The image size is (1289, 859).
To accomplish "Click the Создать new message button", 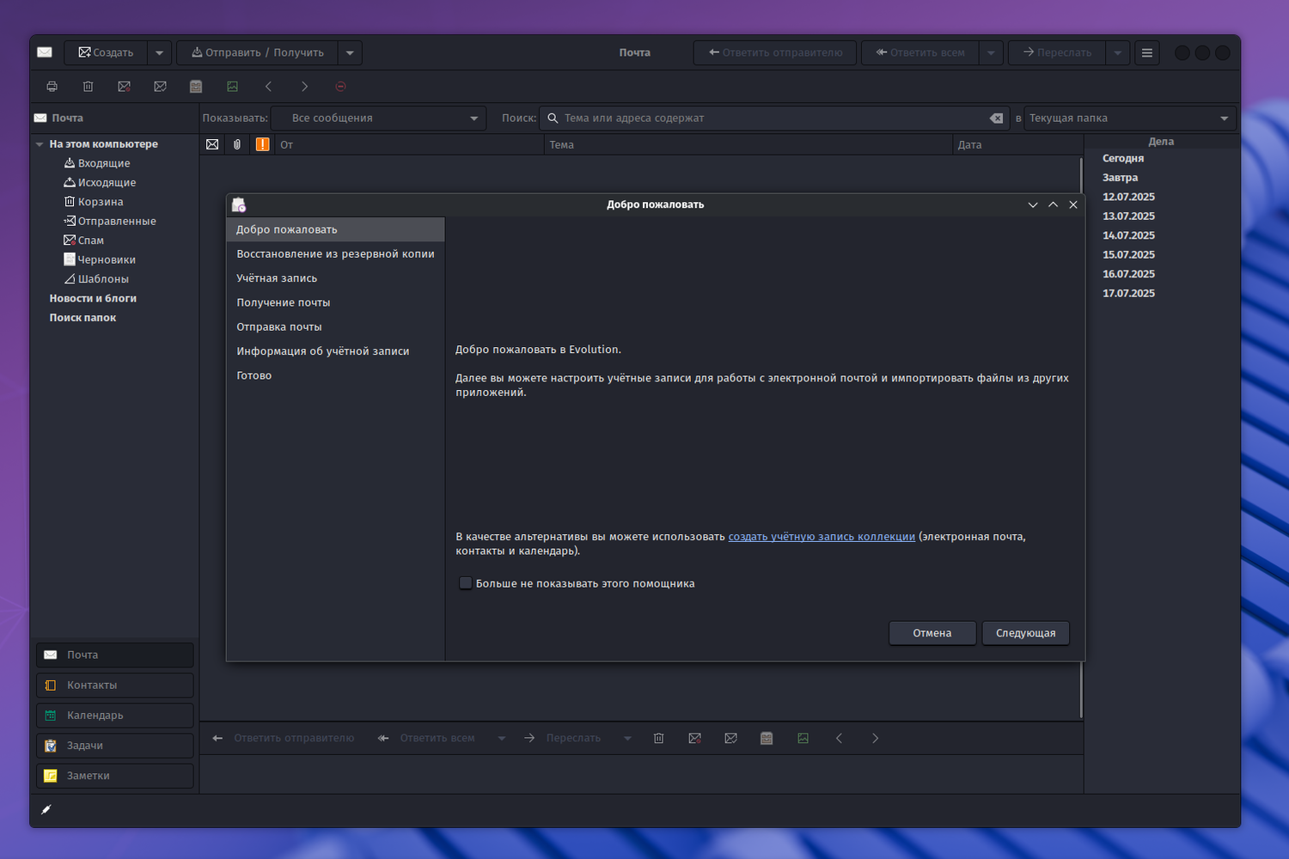I will coord(106,52).
